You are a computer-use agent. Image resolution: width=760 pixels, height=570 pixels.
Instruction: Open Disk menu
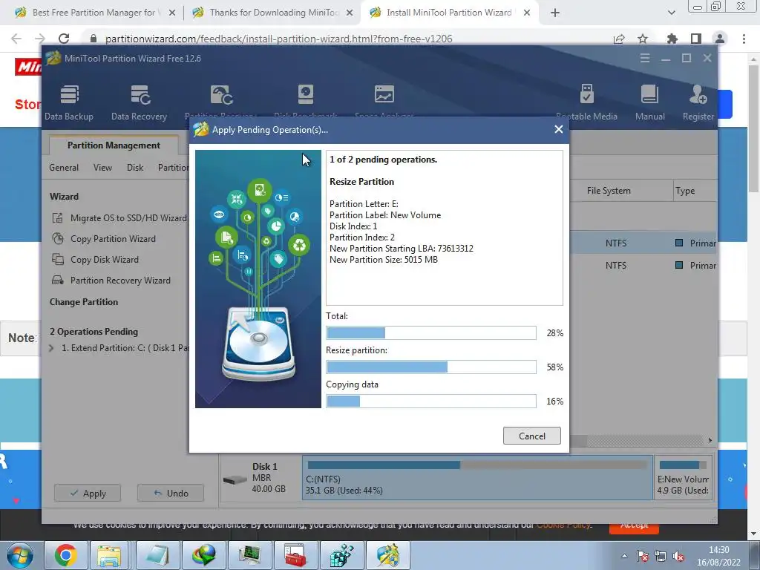click(x=135, y=168)
